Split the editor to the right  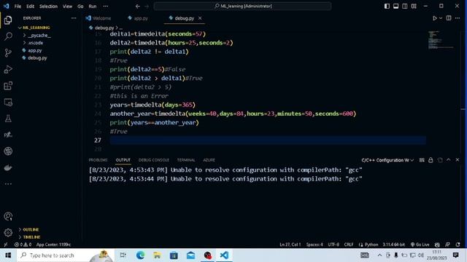click(449, 18)
